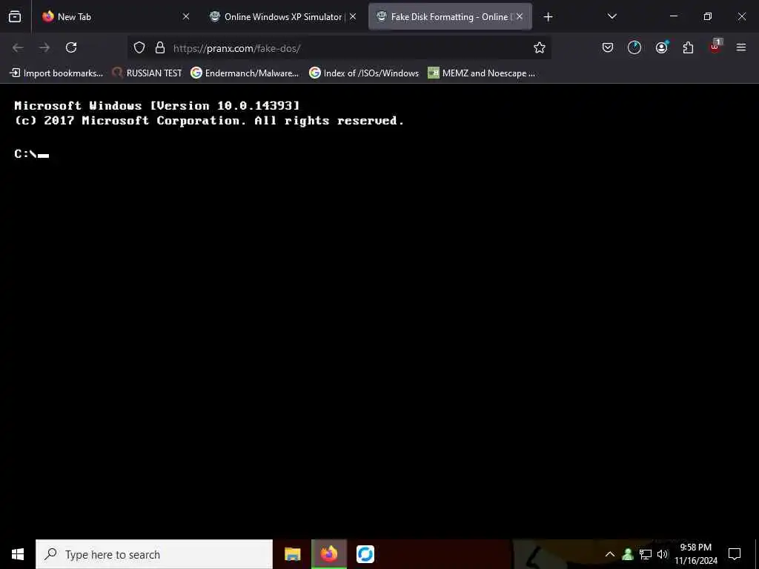759x569 pixels.
Task: Open a new browser tab
Action: 548,17
